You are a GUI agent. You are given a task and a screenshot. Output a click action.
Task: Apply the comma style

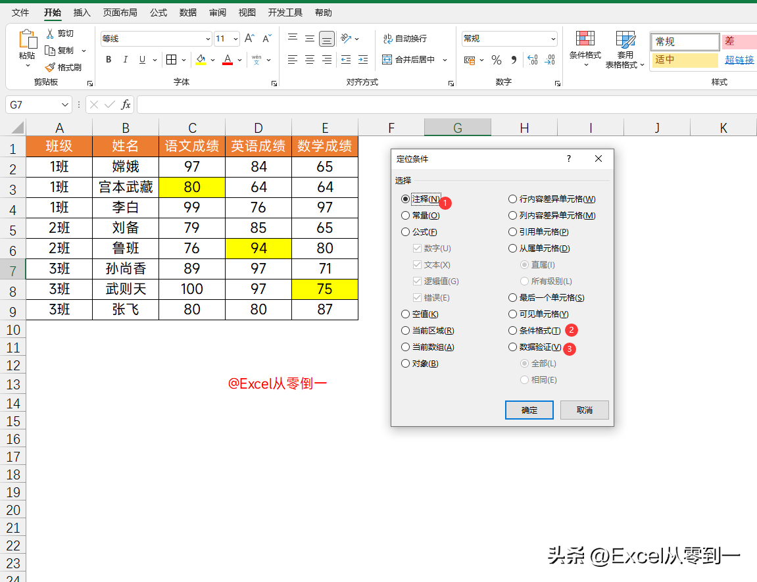[514, 60]
